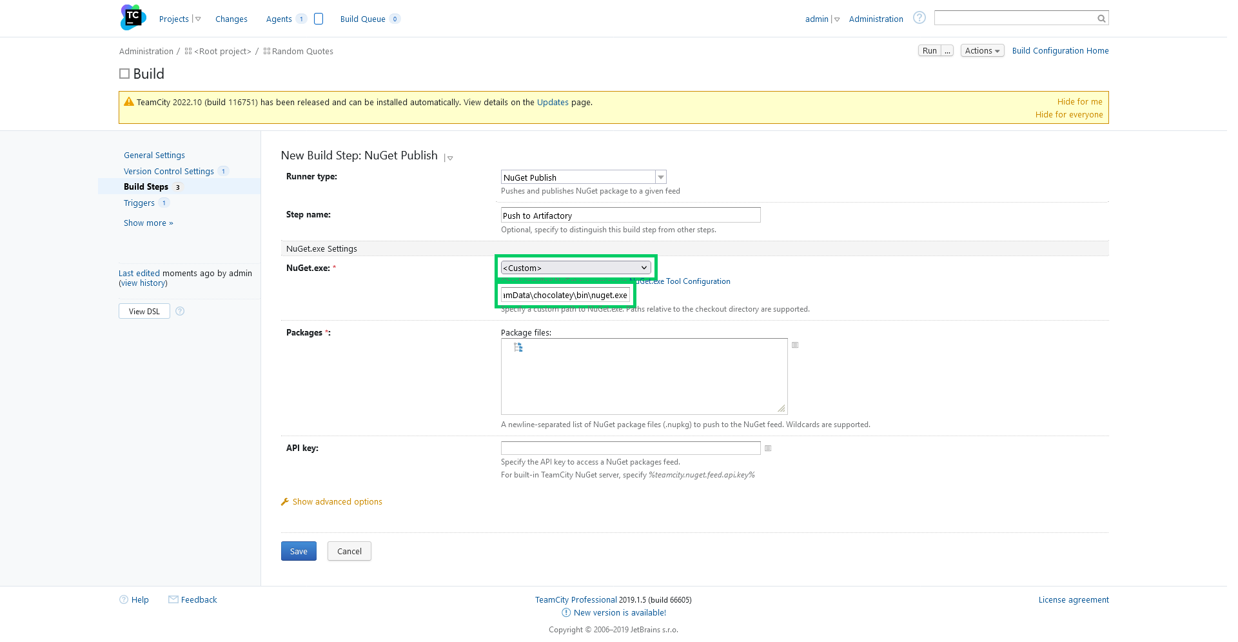The height and width of the screenshot is (642, 1238).
Task: Click the View DSL button
Action: click(x=144, y=311)
